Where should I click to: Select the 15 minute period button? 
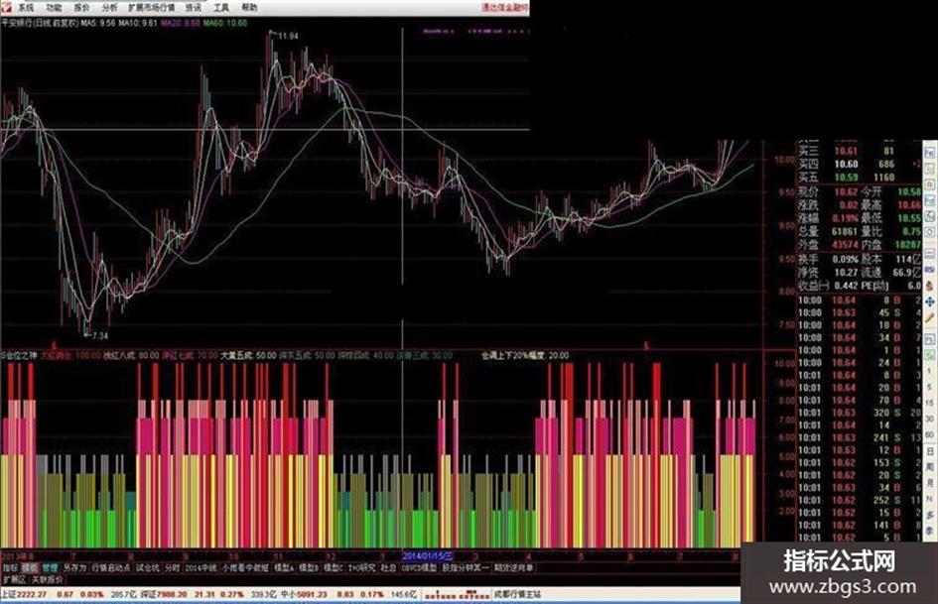930,403
